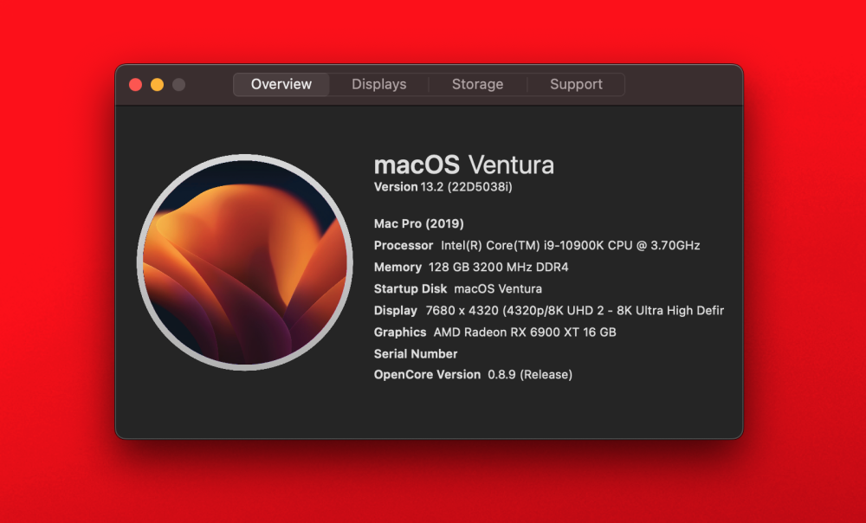Click the Processor label
866x523 pixels.
point(404,245)
